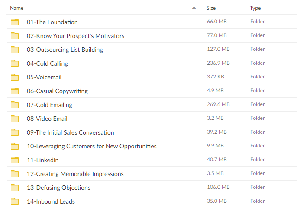Select the 13-Defusing Objections folder icon

(15, 188)
